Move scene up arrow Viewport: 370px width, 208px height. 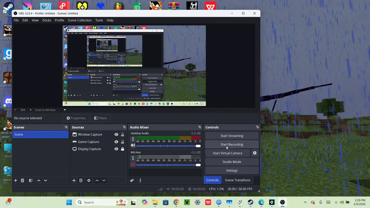tap(39, 180)
